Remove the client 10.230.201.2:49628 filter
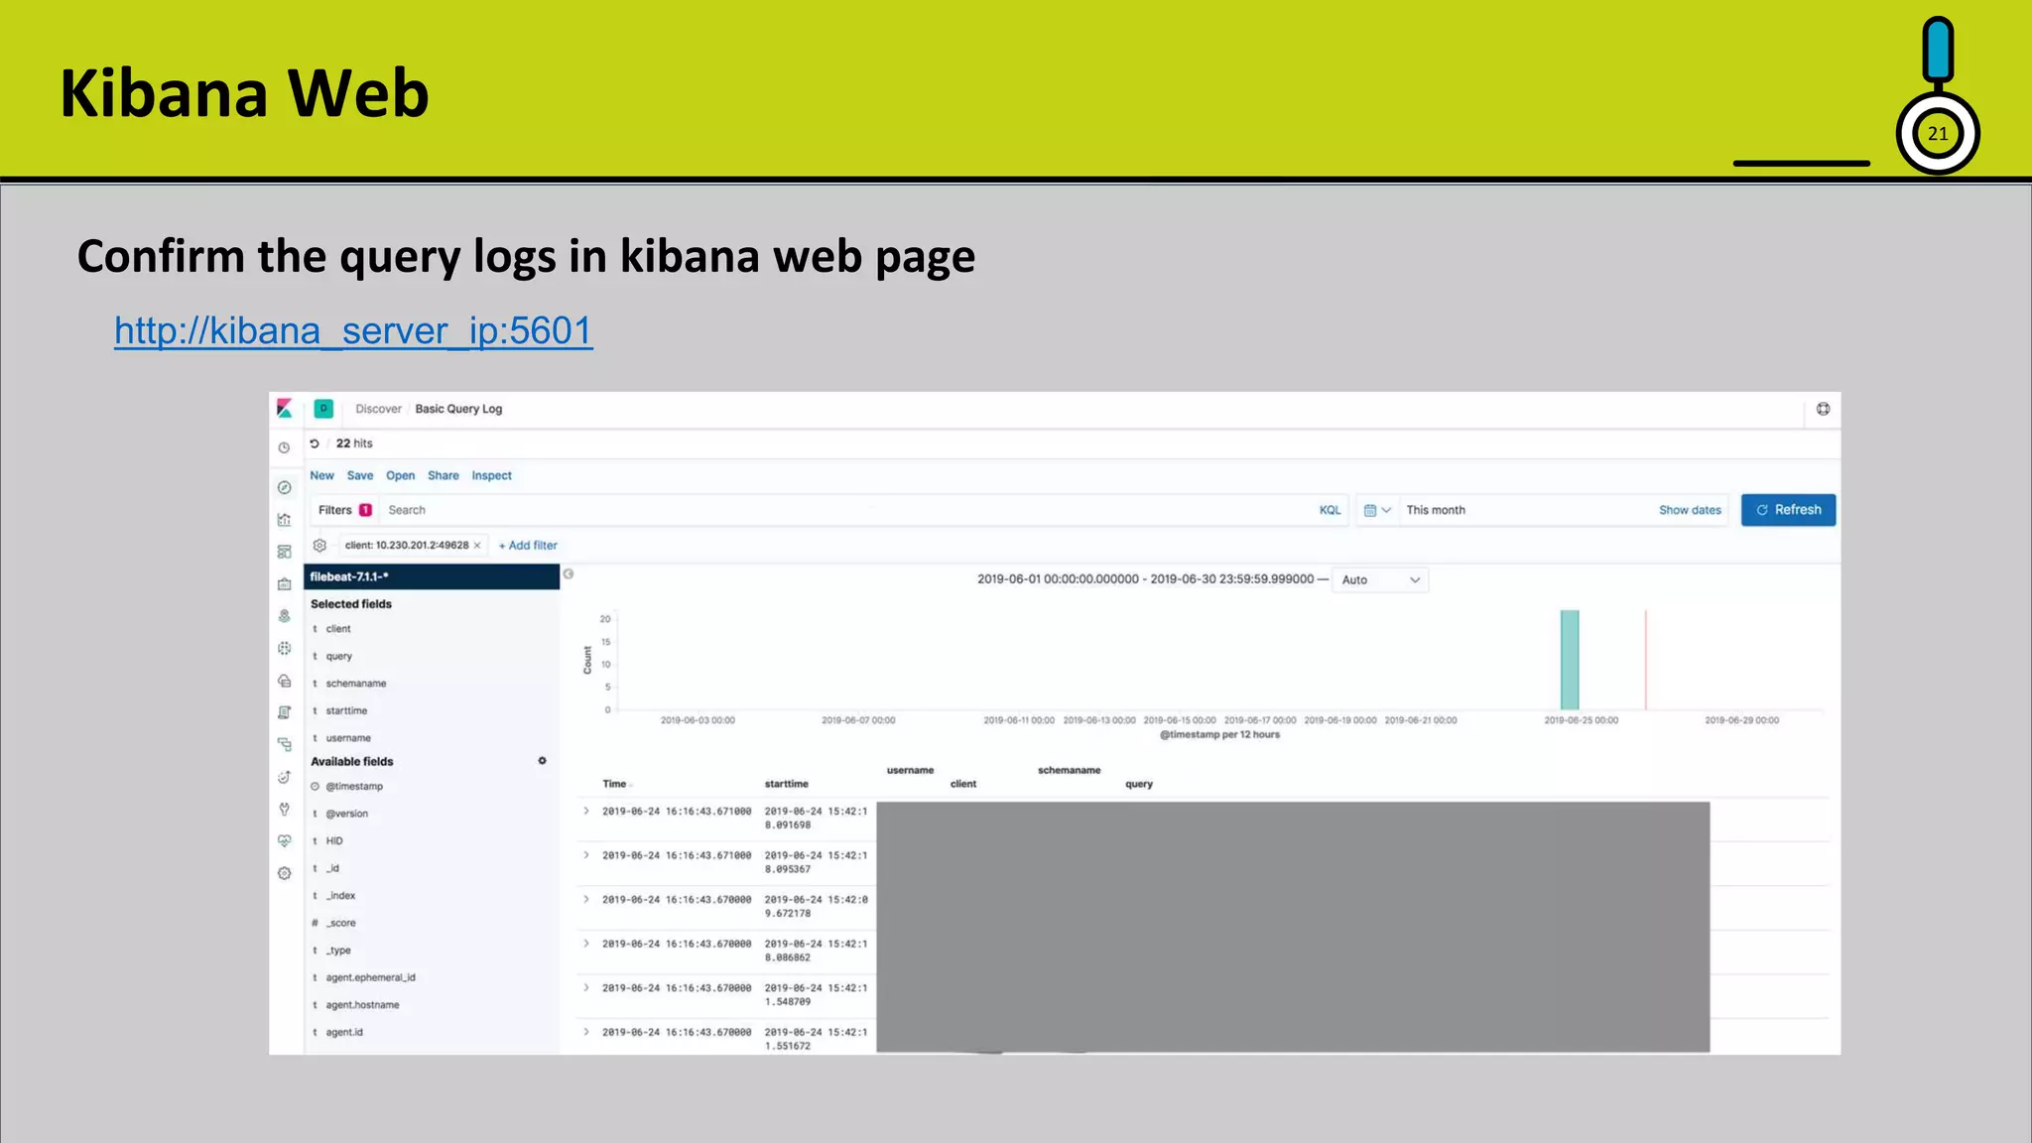This screenshot has width=2032, height=1143. [477, 545]
